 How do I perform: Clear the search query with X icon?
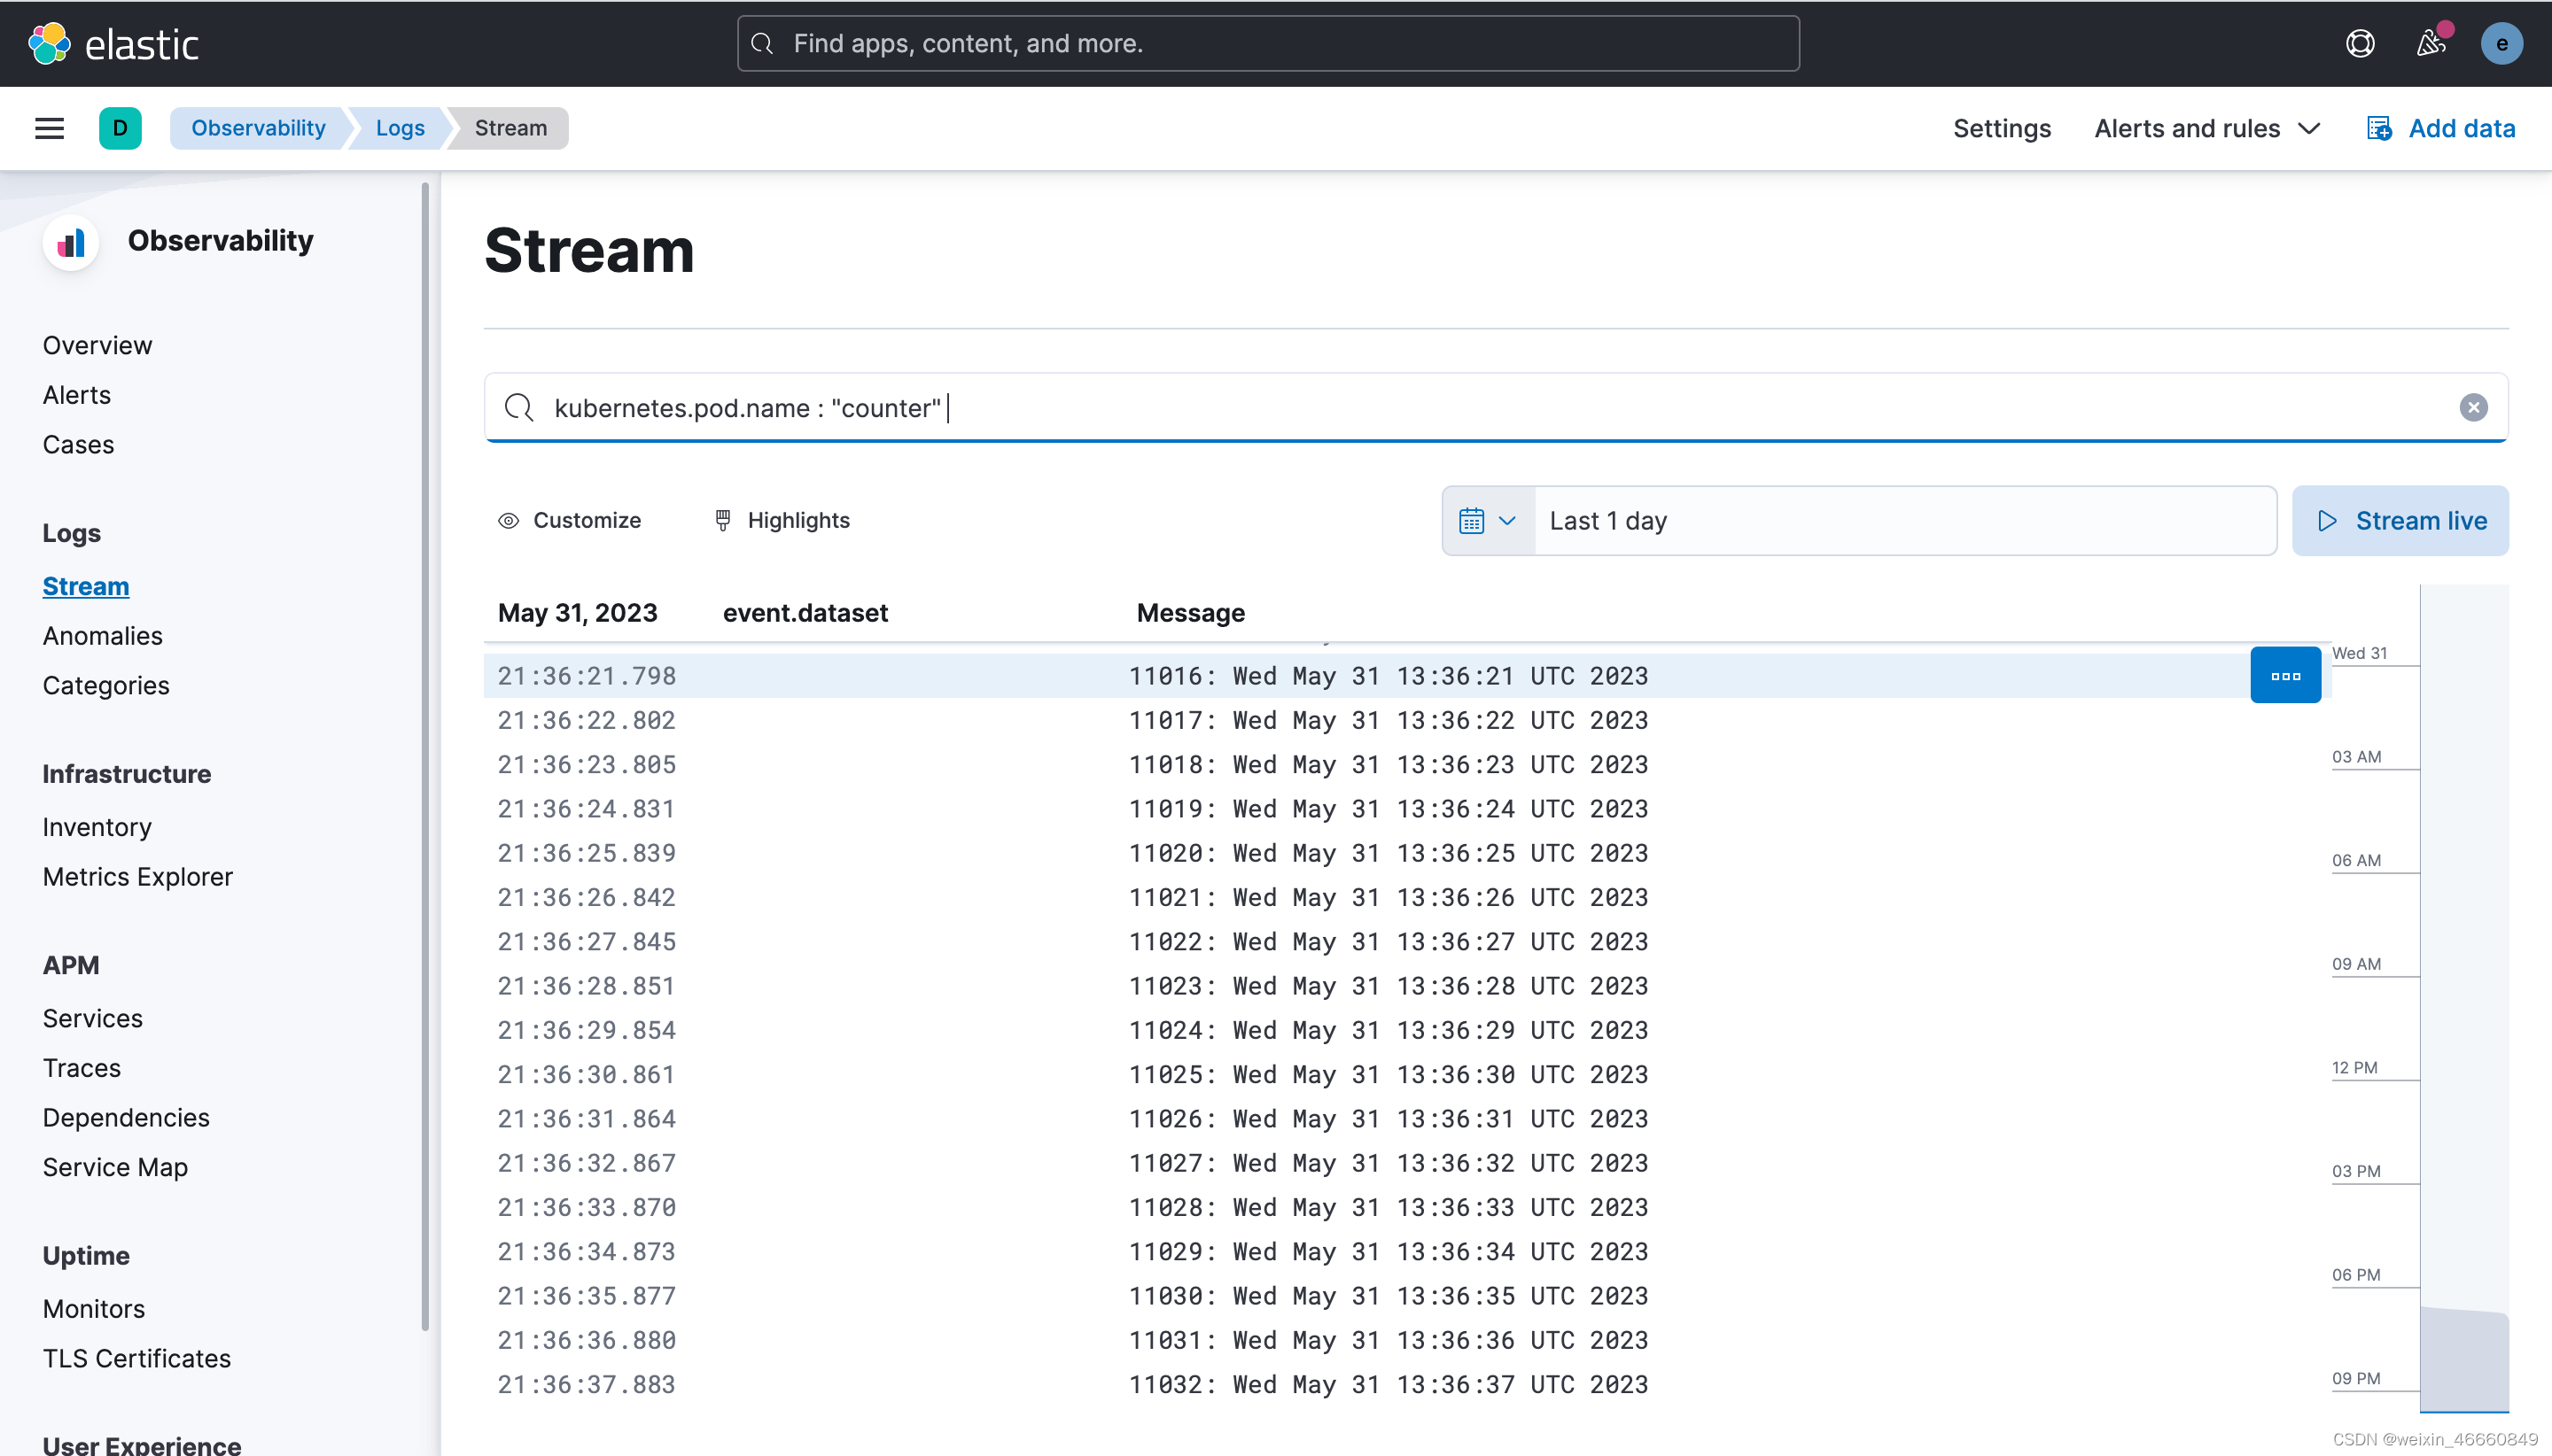pyautogui.click(x=2472, y=407)
